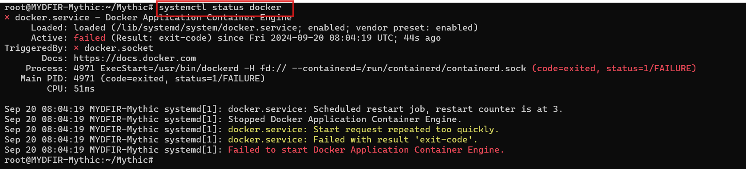
Task: Click the red x before docker.service
Action: [x=7, y=18]
